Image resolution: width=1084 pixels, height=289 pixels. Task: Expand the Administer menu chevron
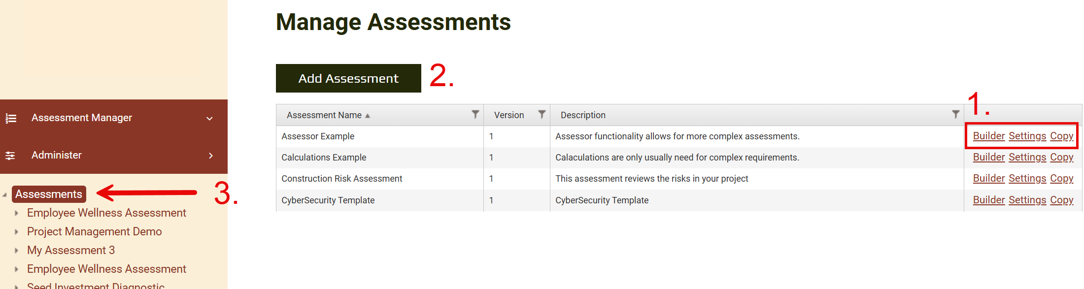coord(211,156)
